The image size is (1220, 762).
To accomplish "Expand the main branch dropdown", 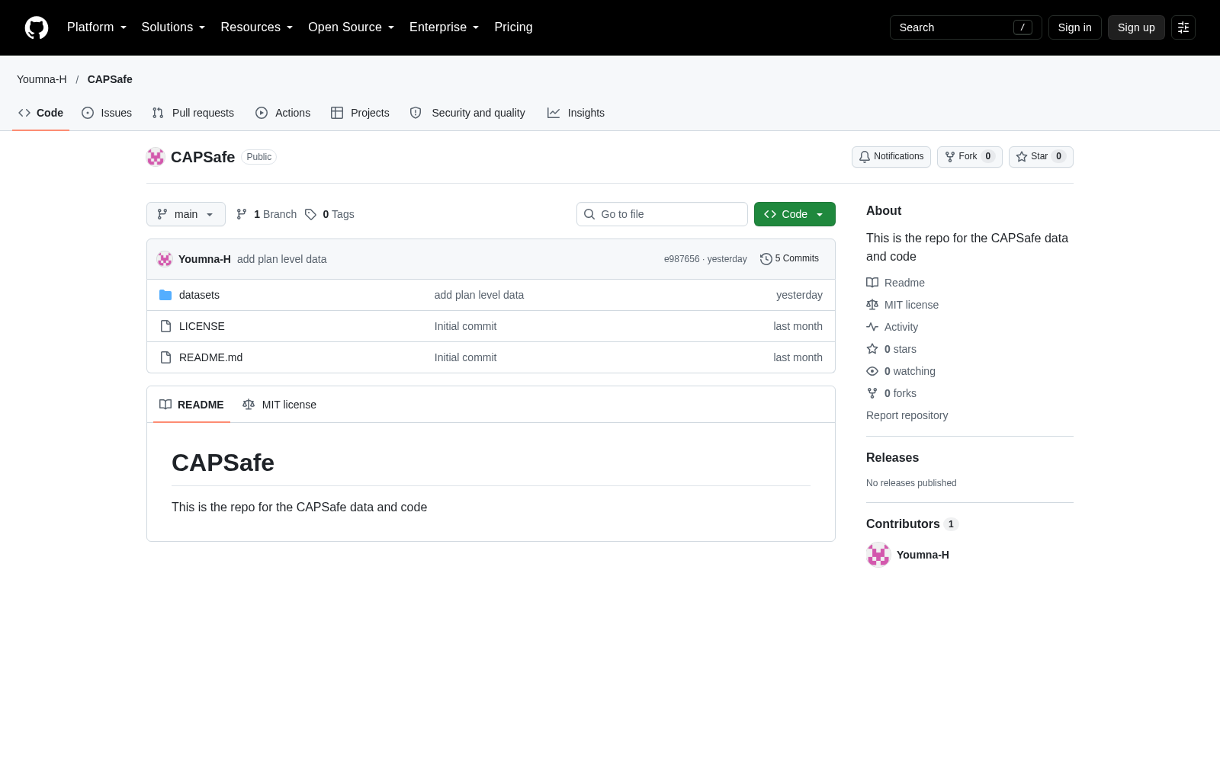I will [x=186, y=214].
